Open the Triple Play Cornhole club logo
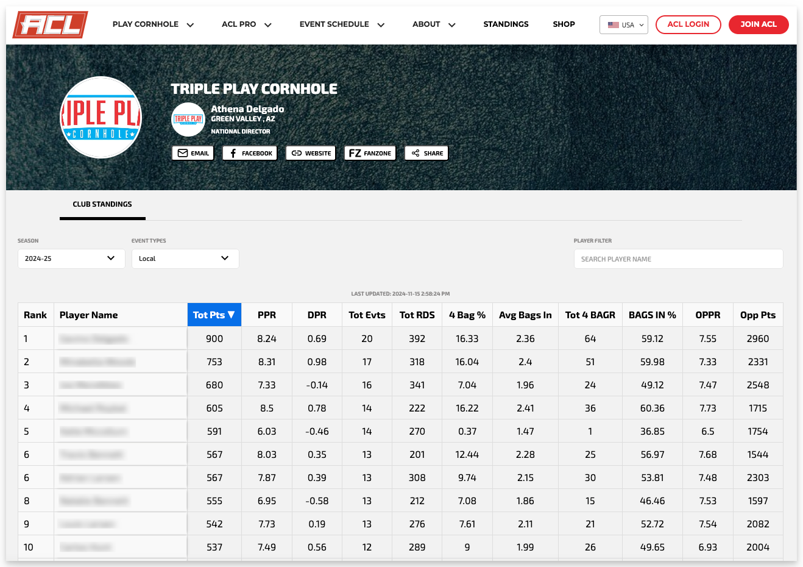 tap(101, 117)
